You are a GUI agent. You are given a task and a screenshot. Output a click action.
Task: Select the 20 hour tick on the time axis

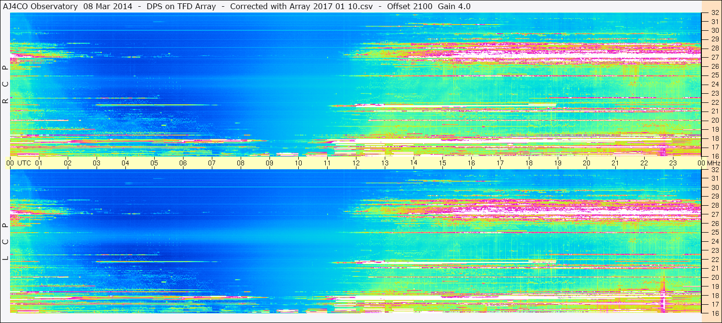pos(587,163)
